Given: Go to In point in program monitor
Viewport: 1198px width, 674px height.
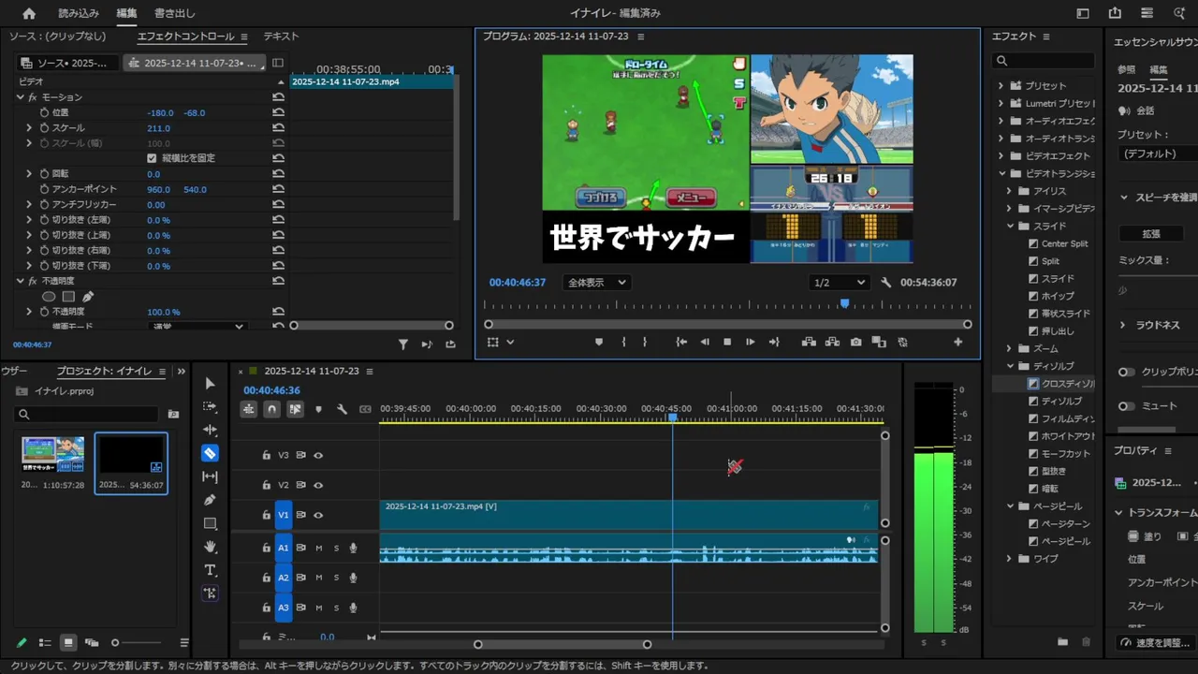Looking at the screenshot, I should click(x=681, y=343).
